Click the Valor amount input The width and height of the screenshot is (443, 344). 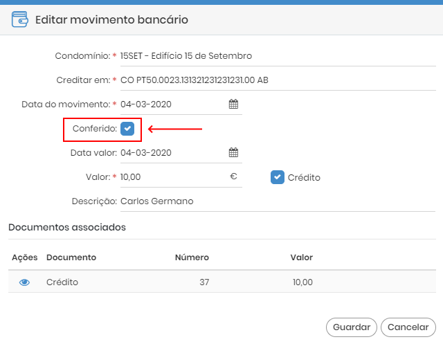click(x=173, y=177)
